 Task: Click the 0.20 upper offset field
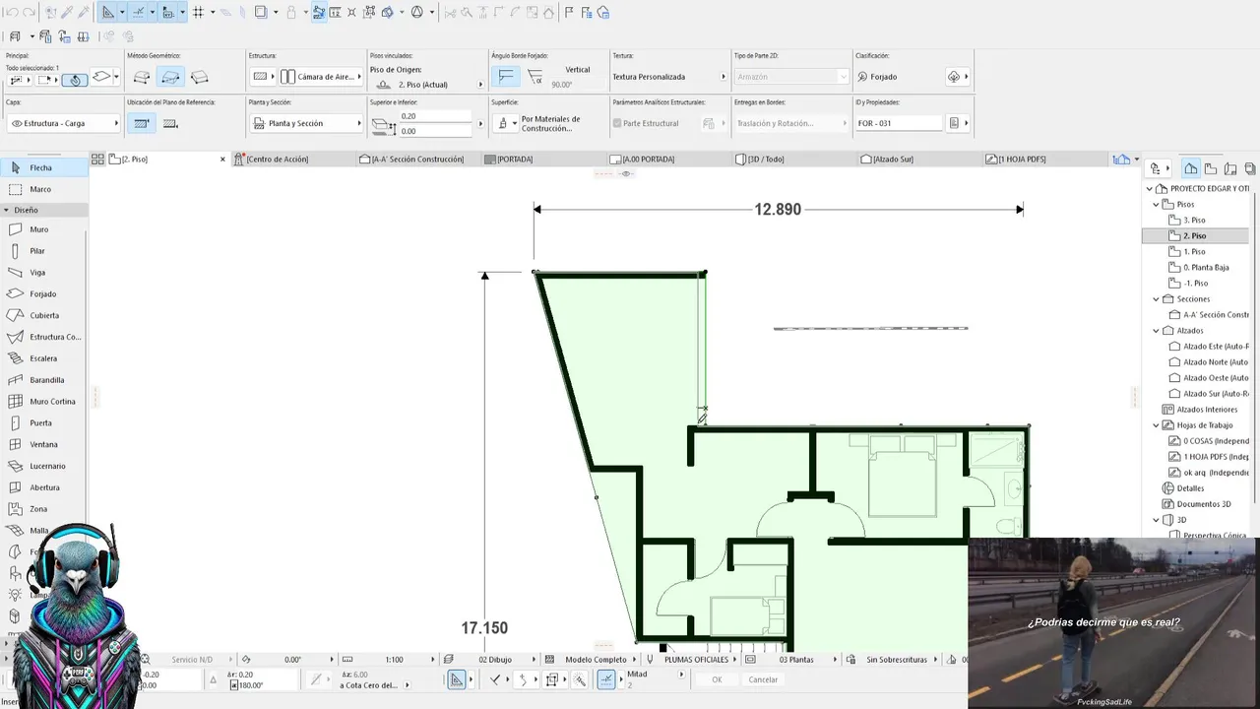click(436, 116)
